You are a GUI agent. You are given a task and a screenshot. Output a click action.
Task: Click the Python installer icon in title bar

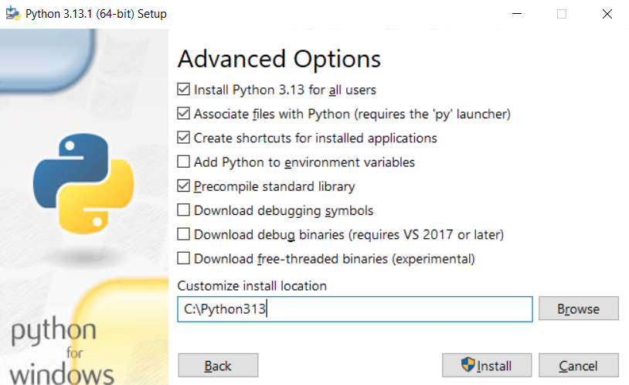[12, 14]
